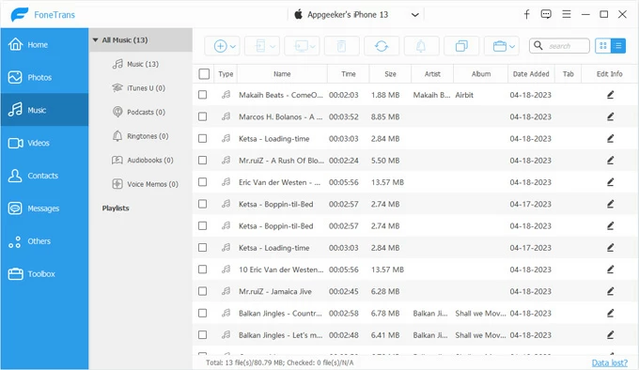Viewport: 639px width, 370px height.
Task: Switch to grid view icon
Action: pos(602,46)
